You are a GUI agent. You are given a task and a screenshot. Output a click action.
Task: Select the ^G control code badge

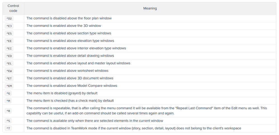(x=8, y=93)
